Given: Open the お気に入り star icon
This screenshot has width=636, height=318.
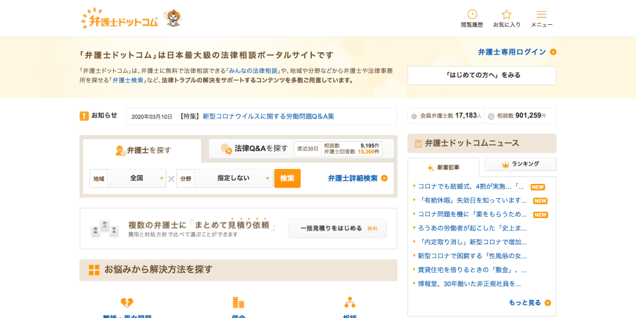Looking at the screenshot, I should coord(507,14).
